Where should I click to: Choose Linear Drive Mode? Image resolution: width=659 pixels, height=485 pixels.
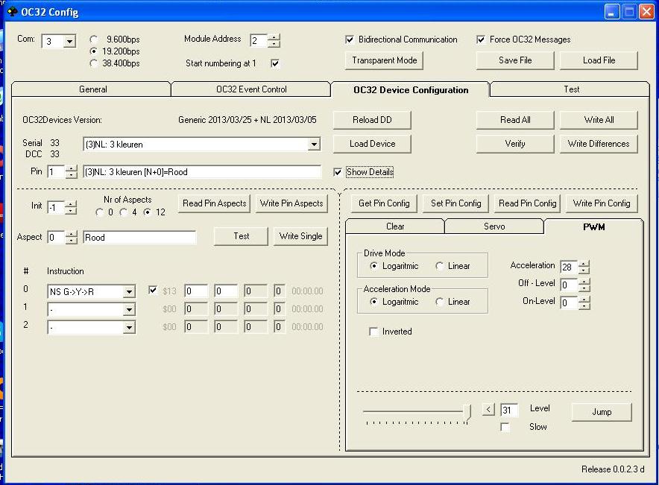[440, 266]
